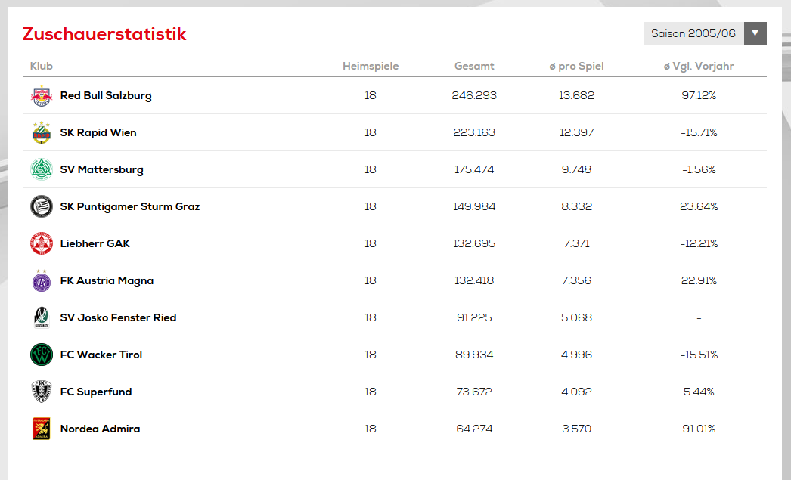Click the SK Rapid Wien club crest
This screenshot has height=480, width=791.
pyautogui.click(x=42, y=132)
